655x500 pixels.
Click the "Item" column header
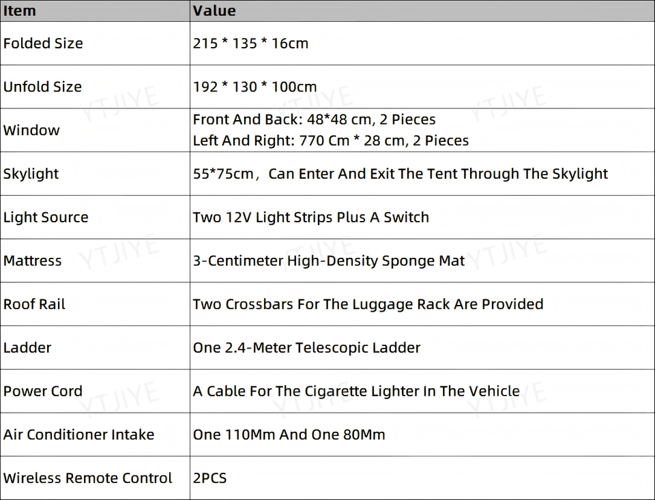(19, 11)
